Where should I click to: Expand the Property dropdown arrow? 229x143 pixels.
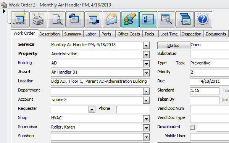point(146,55)
